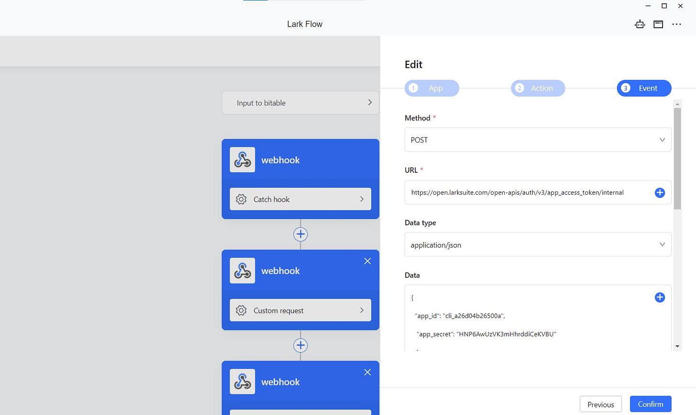Screen dimensions: 696x415
Task: Go to the Action step tab
Action: (x=538, y=88)
